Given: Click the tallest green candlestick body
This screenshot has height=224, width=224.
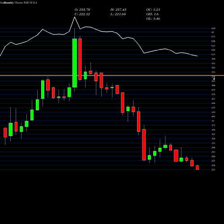Looking at the screenshot, I should tap(75, 63).
